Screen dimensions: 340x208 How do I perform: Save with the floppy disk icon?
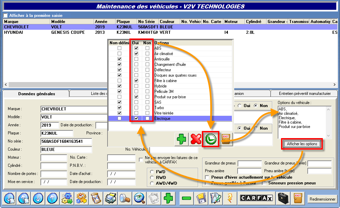tap(201, 198)
